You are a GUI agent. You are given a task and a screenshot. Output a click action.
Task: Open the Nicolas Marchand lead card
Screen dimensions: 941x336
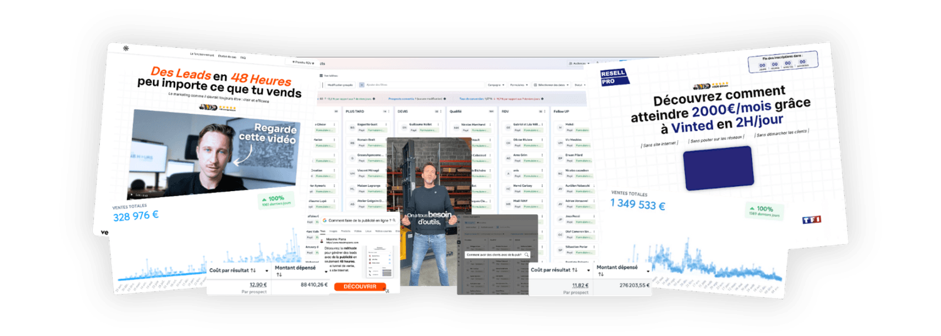(471, 127)
